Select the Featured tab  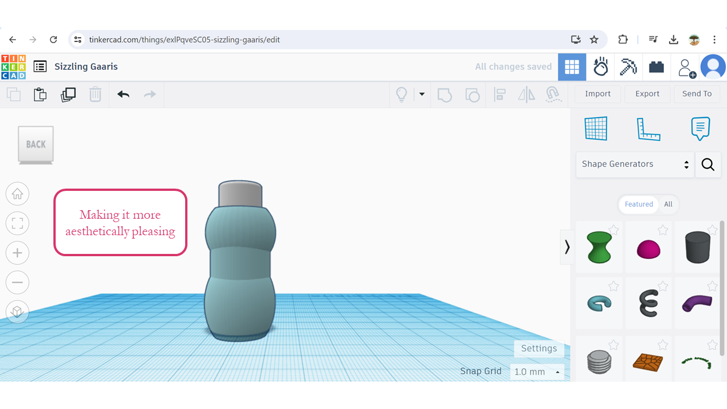pos(639,204)
